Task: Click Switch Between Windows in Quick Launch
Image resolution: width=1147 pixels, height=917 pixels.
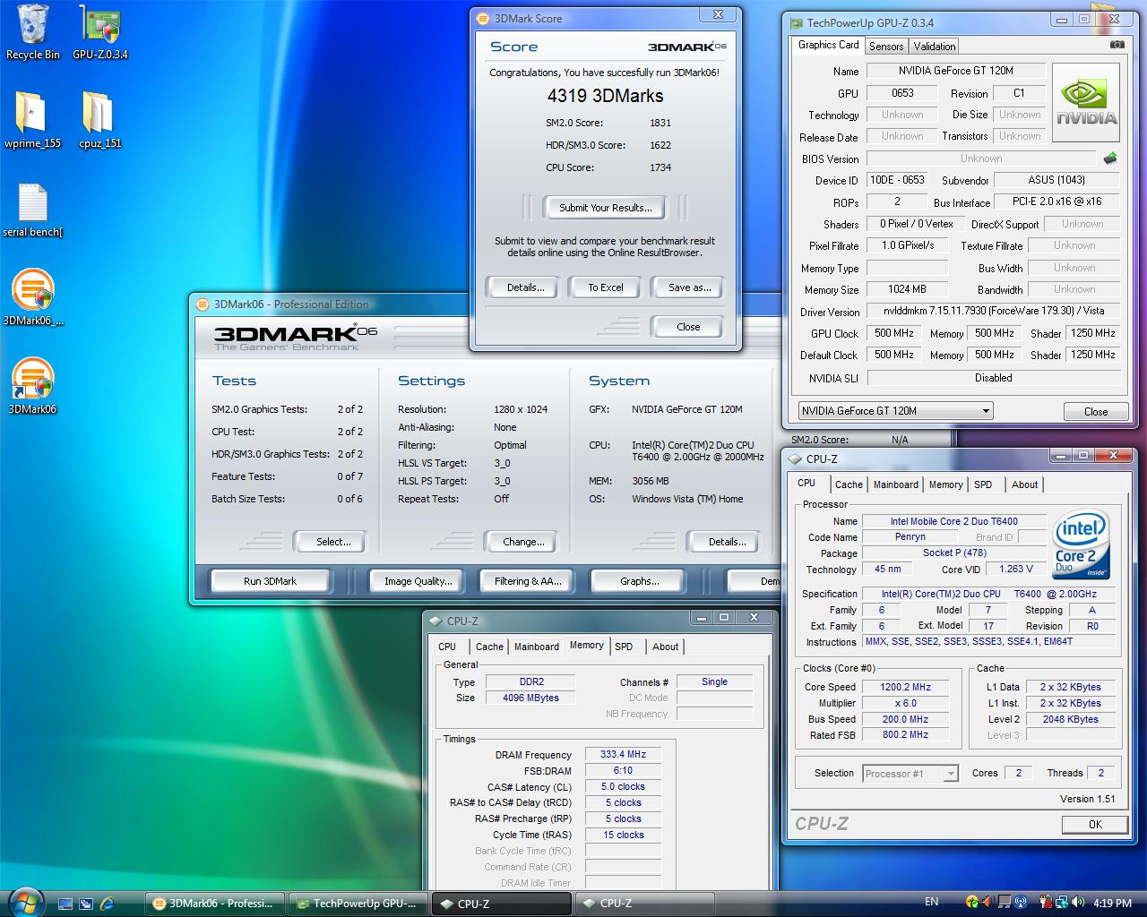Action: point(86,903)
